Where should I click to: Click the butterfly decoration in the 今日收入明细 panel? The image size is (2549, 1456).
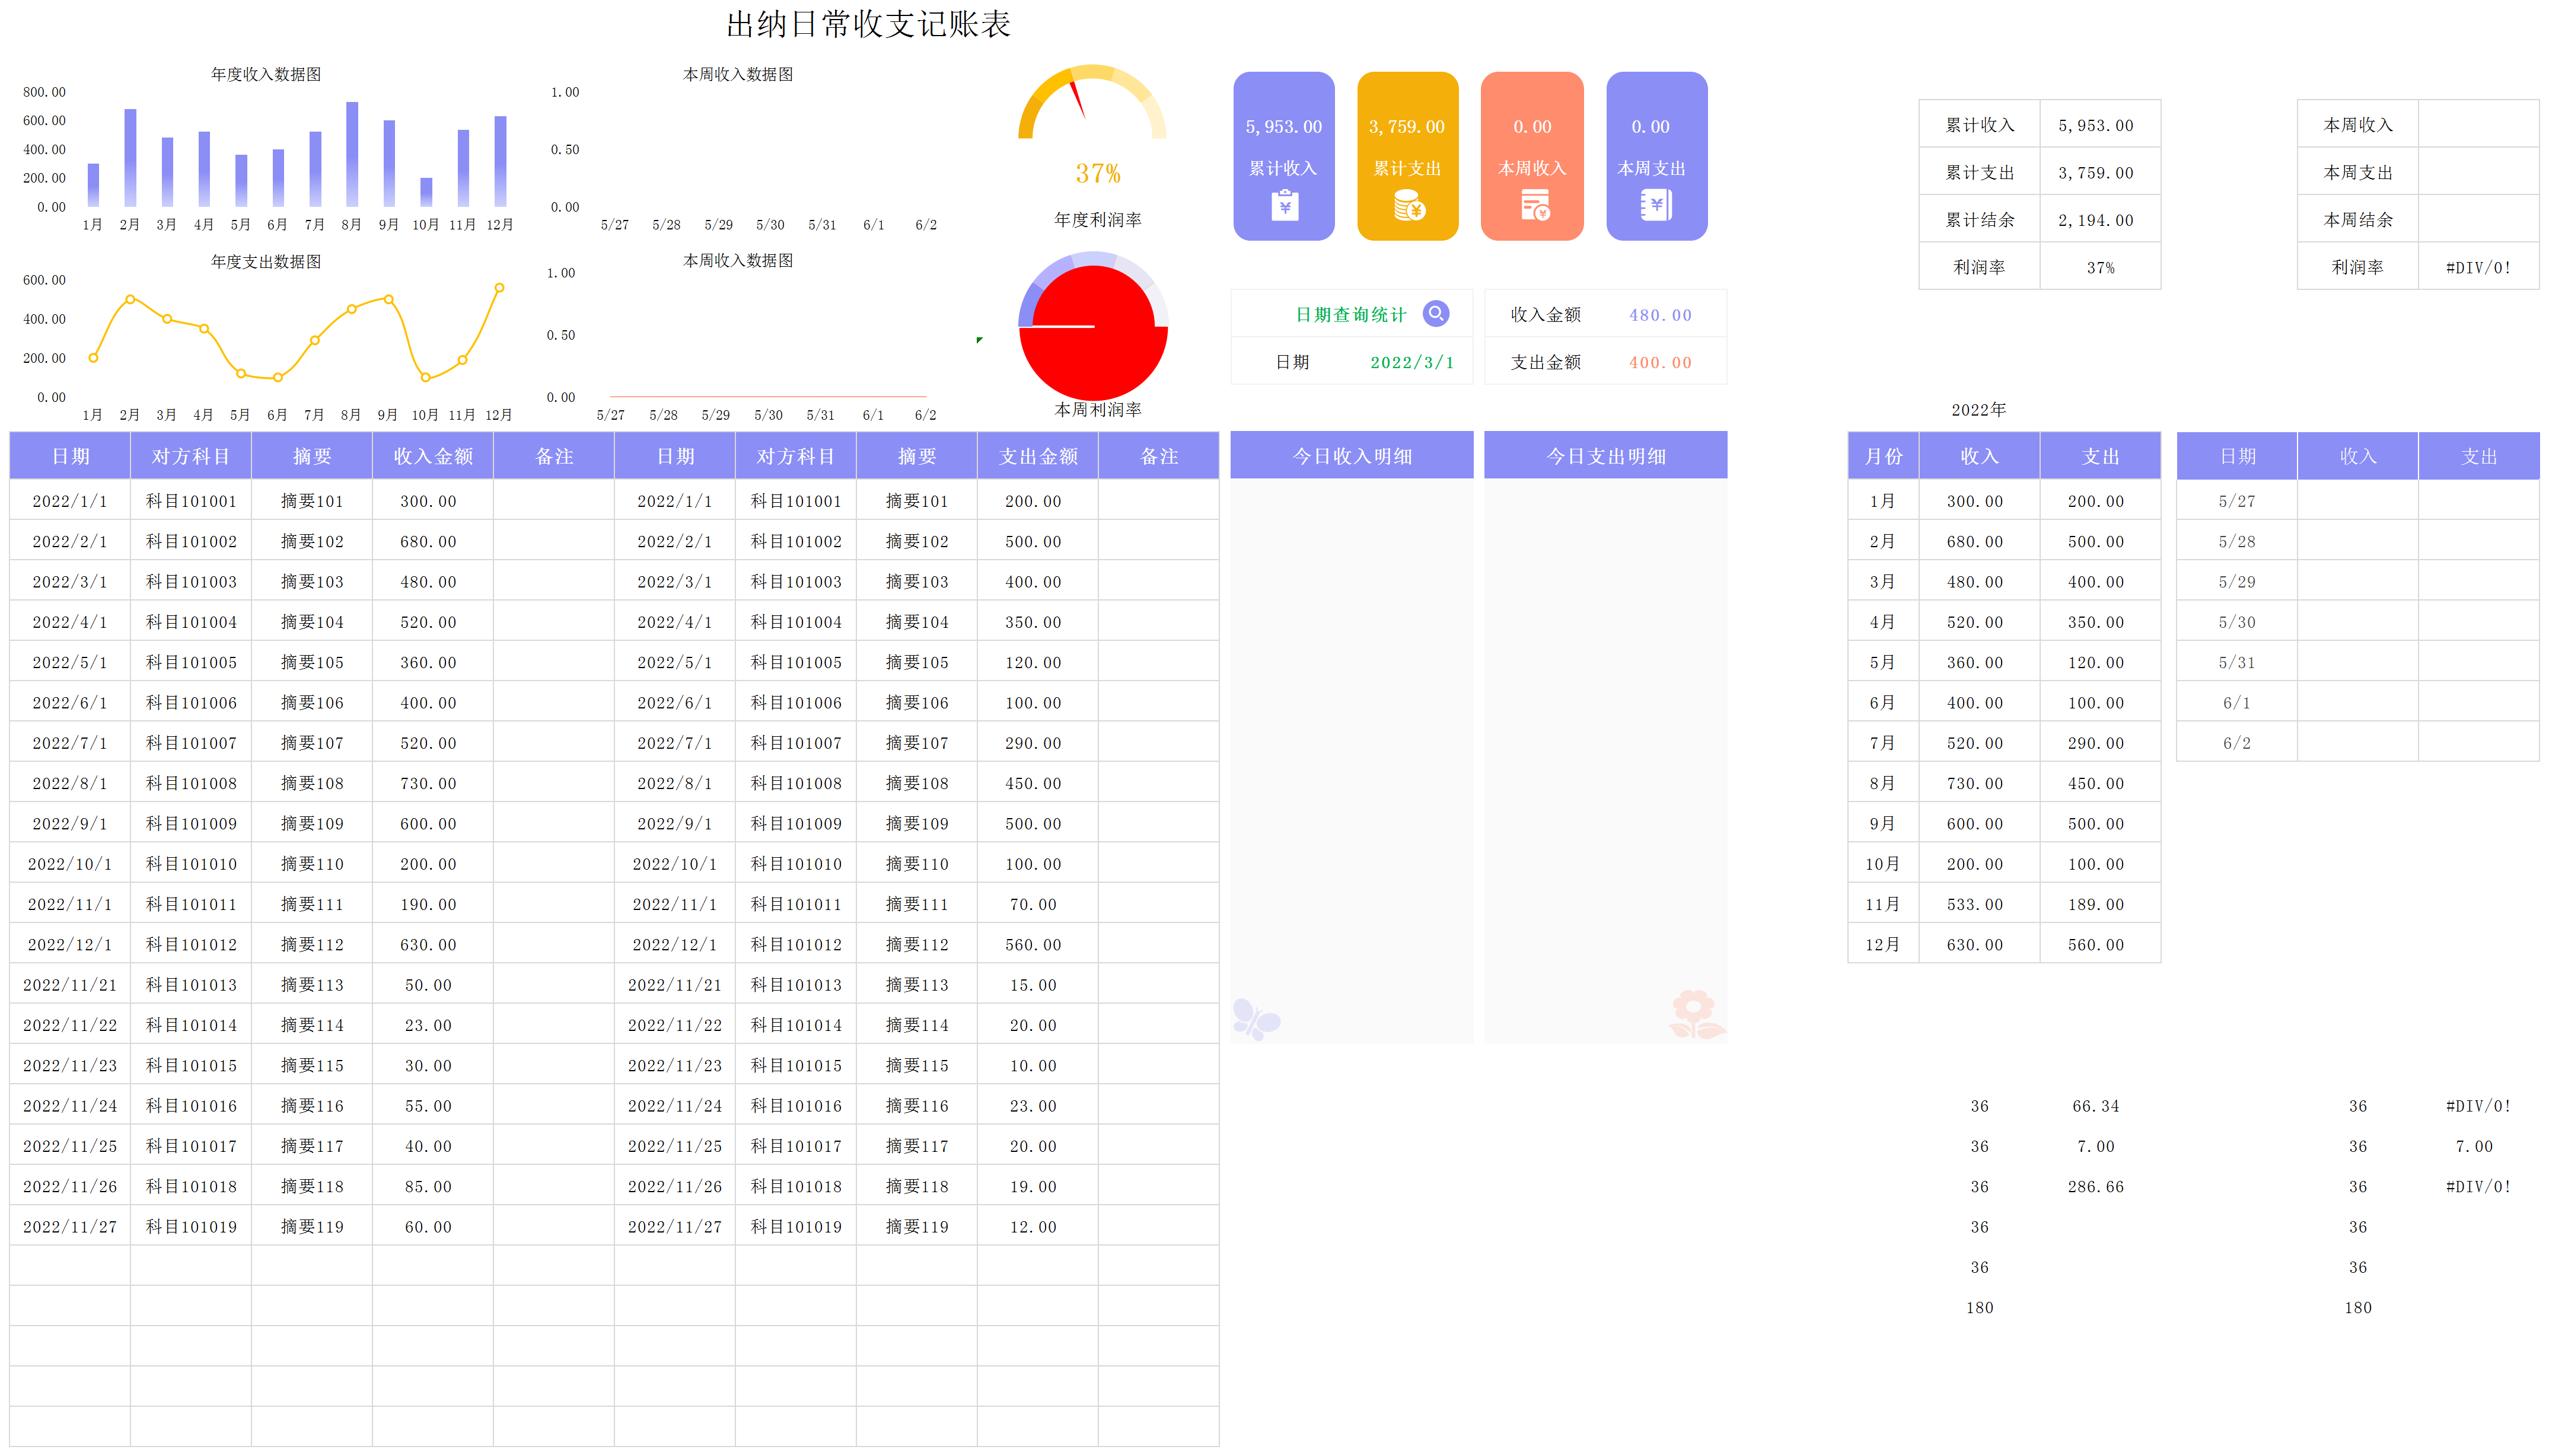click(x=1256, y=1019)
